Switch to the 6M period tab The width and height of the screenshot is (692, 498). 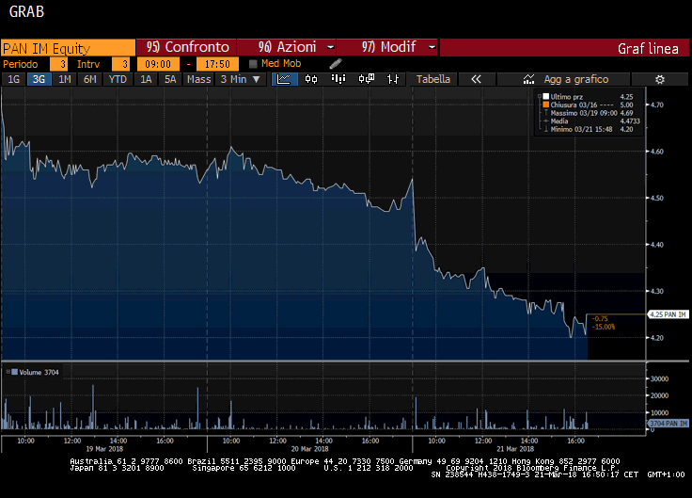(x=90, y=79)
